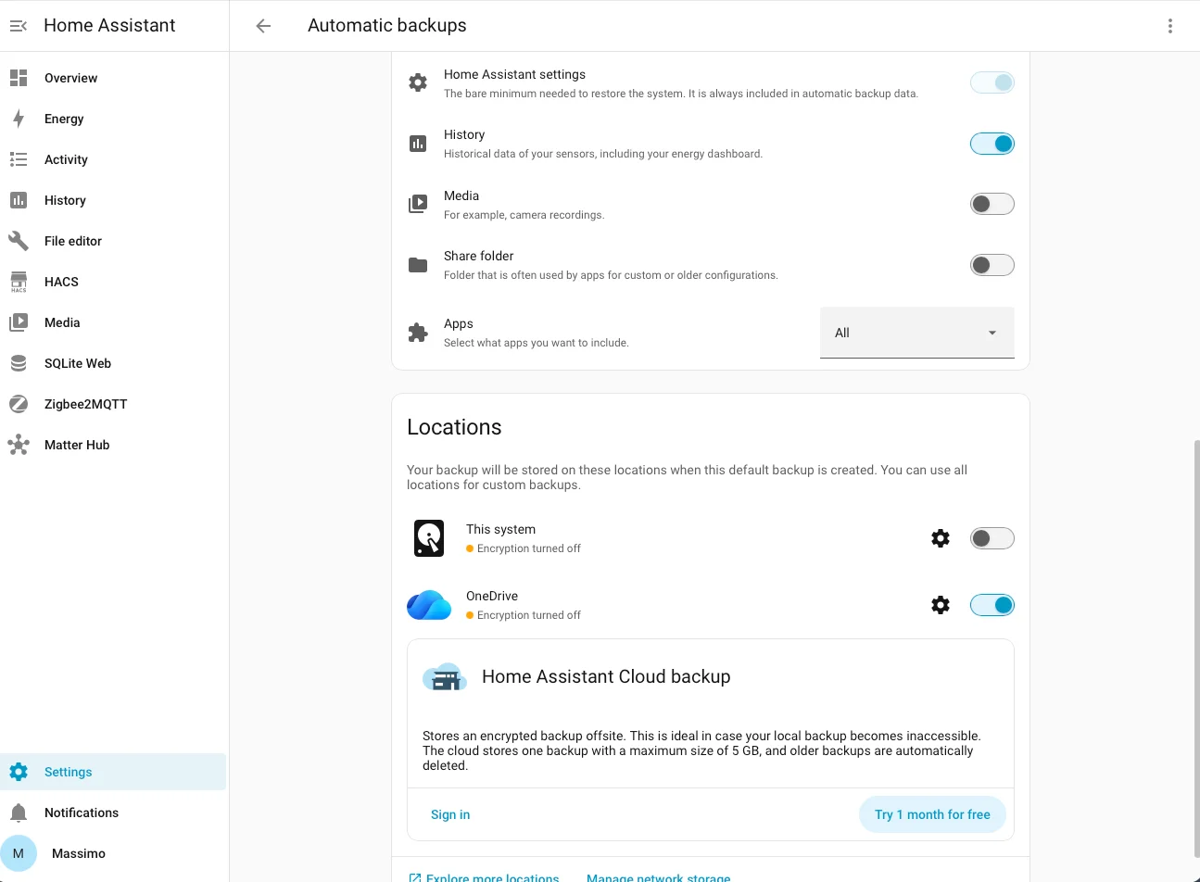Click the Zigbee2MQTT icon

[x=19, y=404]
